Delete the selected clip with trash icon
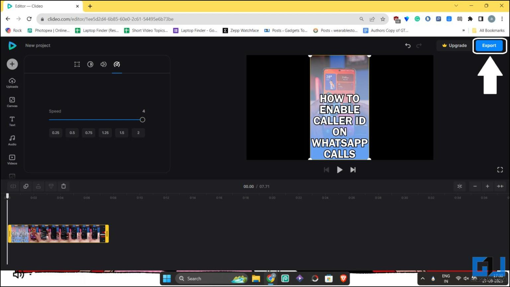510x287 pixels. tap(64, 186)
